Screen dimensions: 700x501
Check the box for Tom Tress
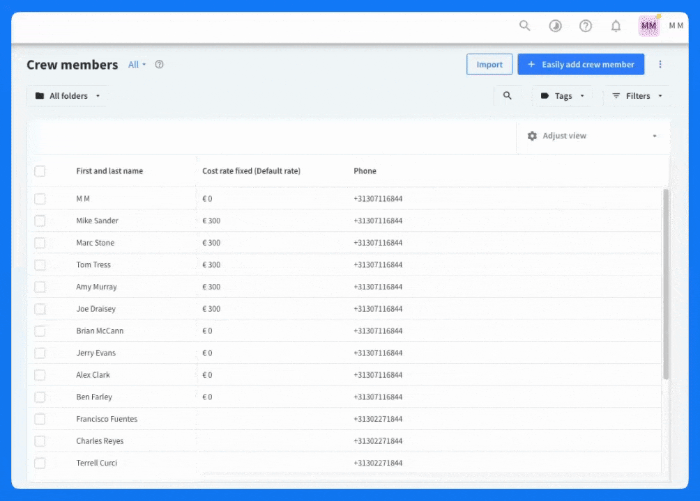[x=40, y=264]
